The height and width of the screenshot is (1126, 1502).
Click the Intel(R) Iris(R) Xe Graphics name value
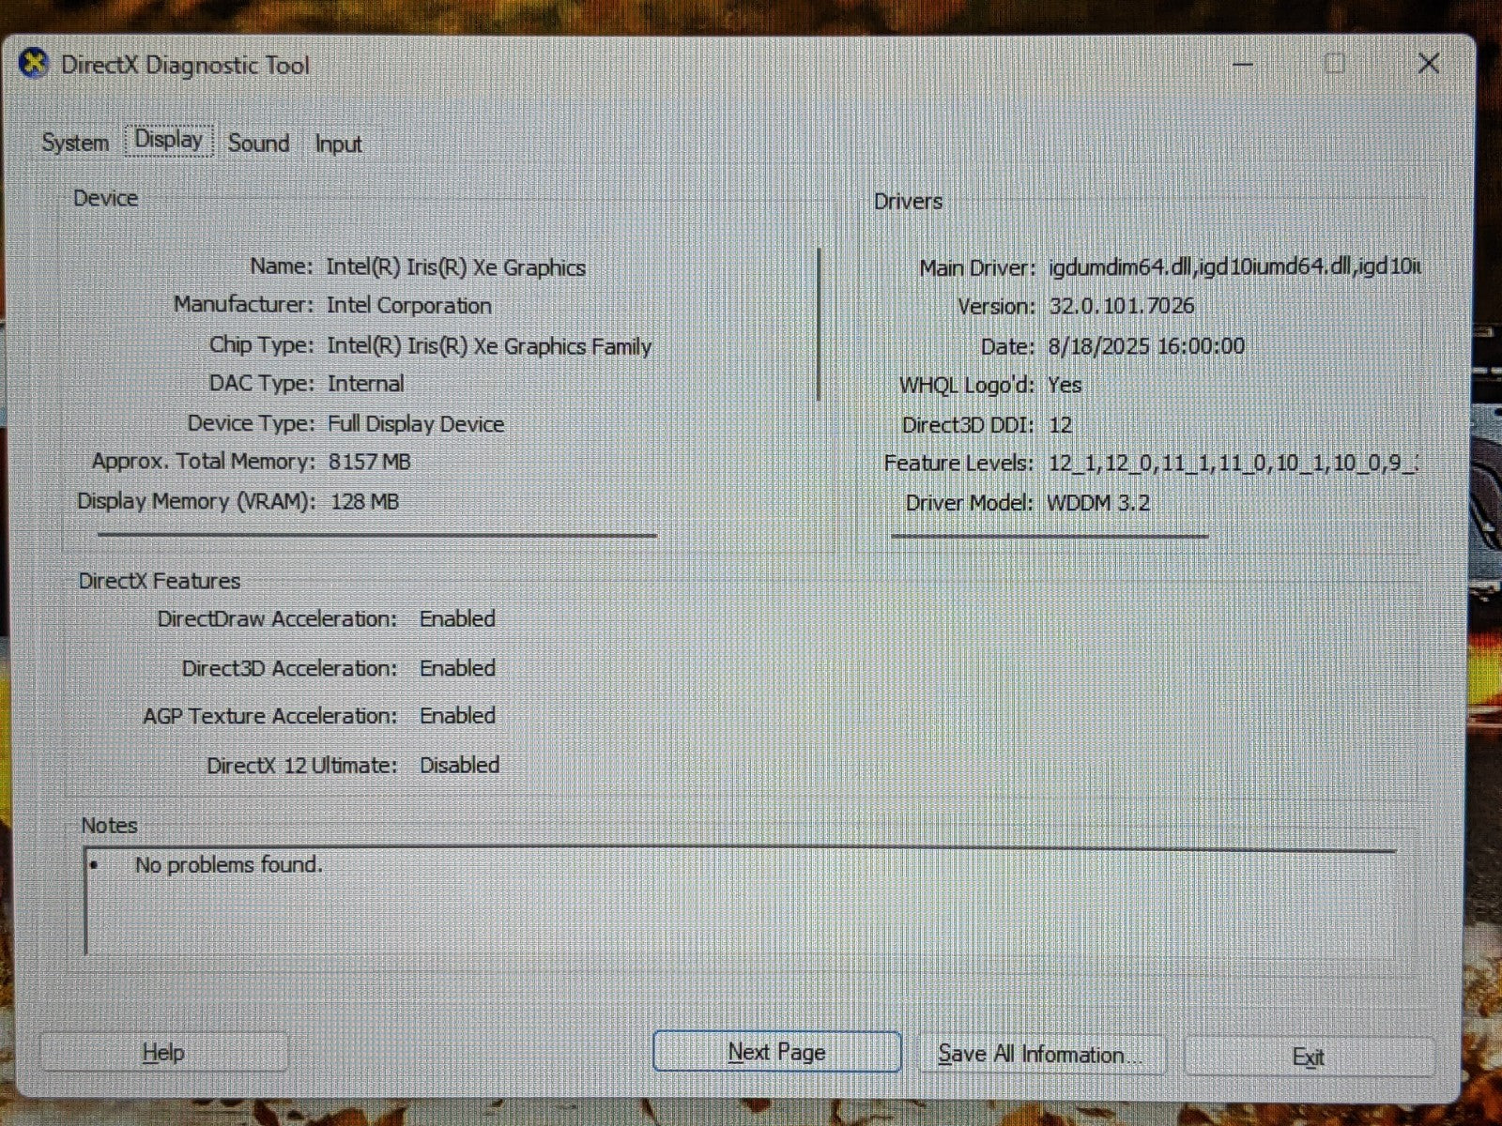(x=455, y=267)
